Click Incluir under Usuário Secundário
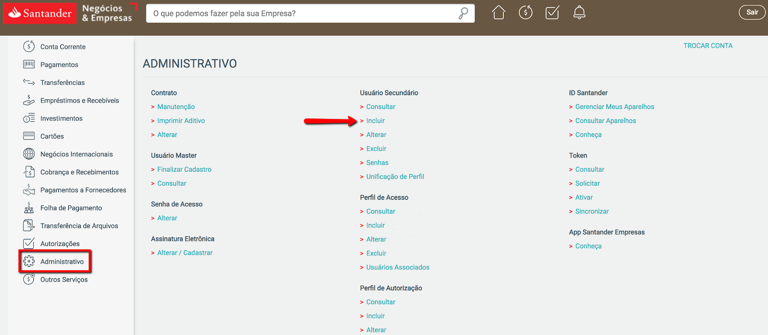 pos(375,120)
